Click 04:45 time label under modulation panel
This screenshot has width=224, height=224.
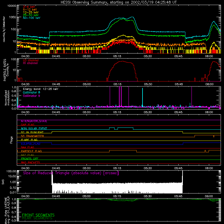(x=56, y=112)
